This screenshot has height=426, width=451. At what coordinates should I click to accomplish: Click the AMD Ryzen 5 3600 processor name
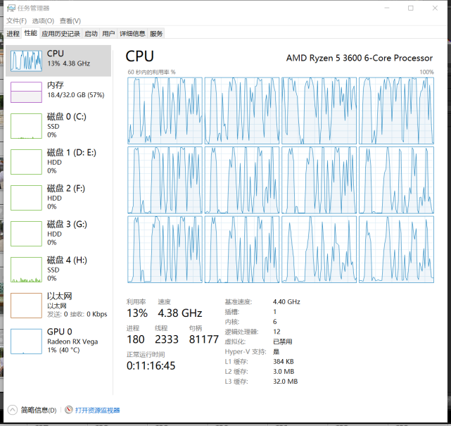pos(360,58)
